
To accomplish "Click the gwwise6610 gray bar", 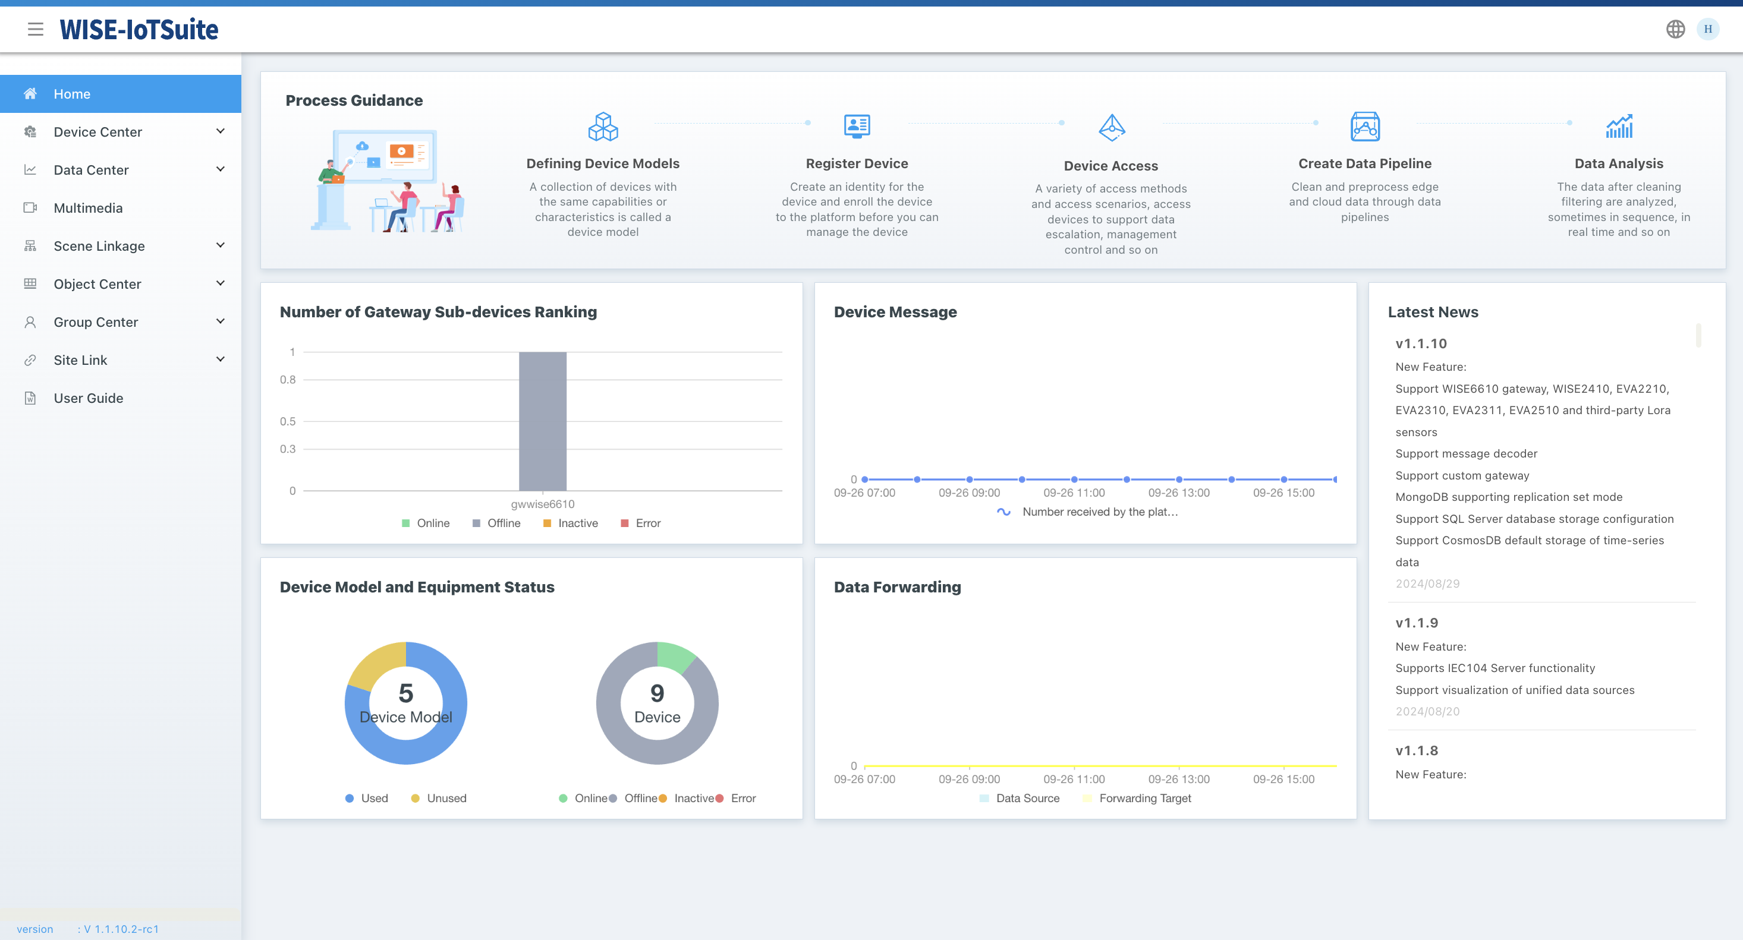I will click(x=543, y=421).
